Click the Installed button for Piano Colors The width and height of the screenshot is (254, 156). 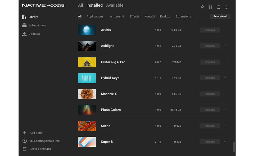210,110
